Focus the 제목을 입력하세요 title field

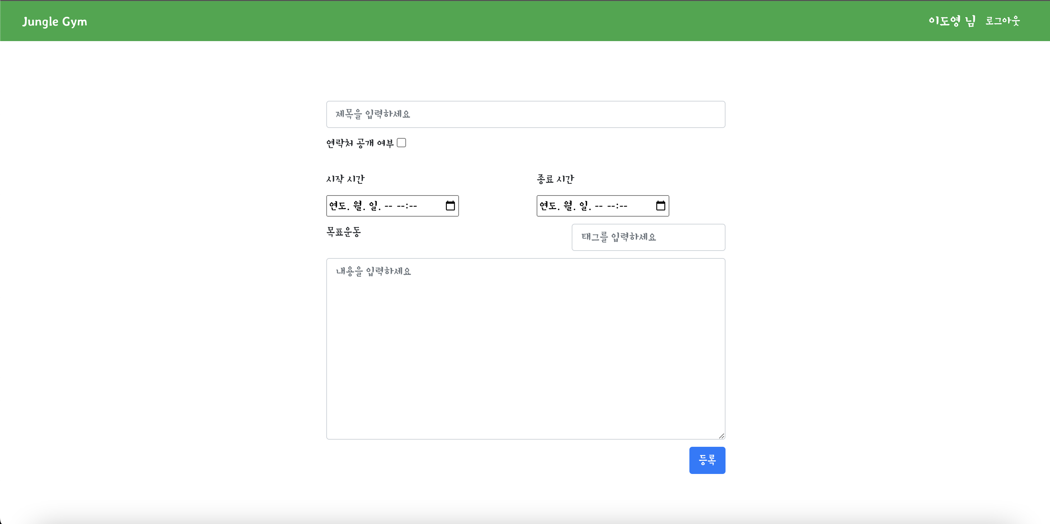(x=526, y=114)
